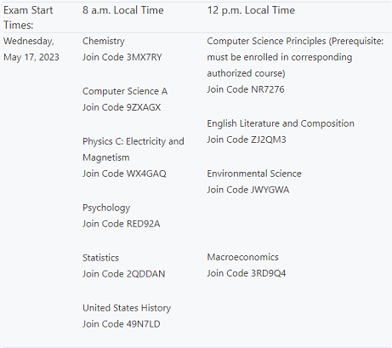The width and height of the screenshot is (392, 348).
Task: Select Join Code NR7276 text
Action: [246, 89]
